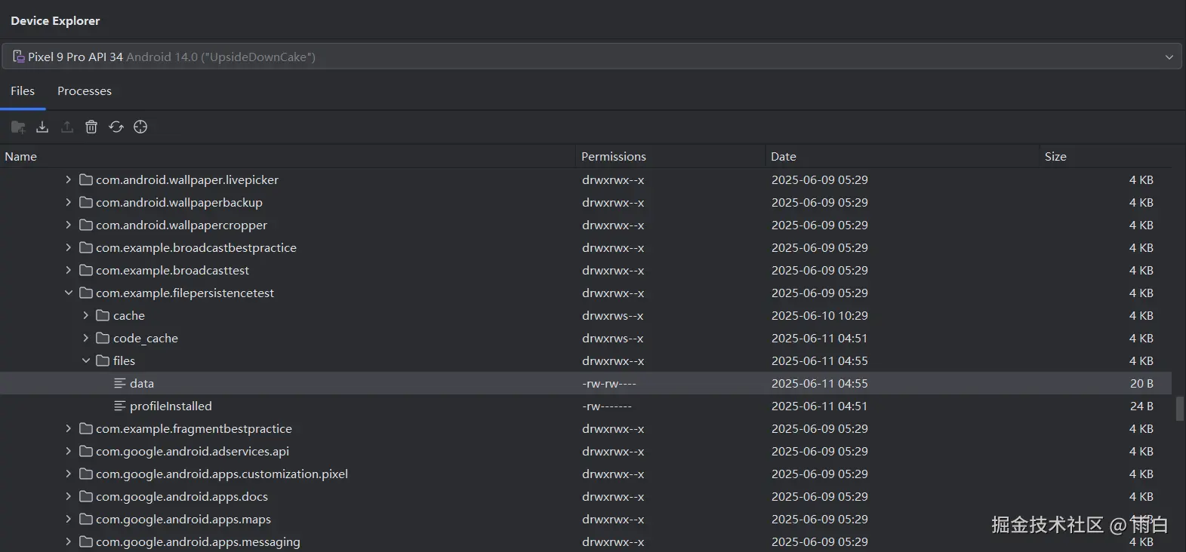The height and width of the screenshot is (552, 1186).
Task: Open the device selection dropdown
Action: (1169, 57)
